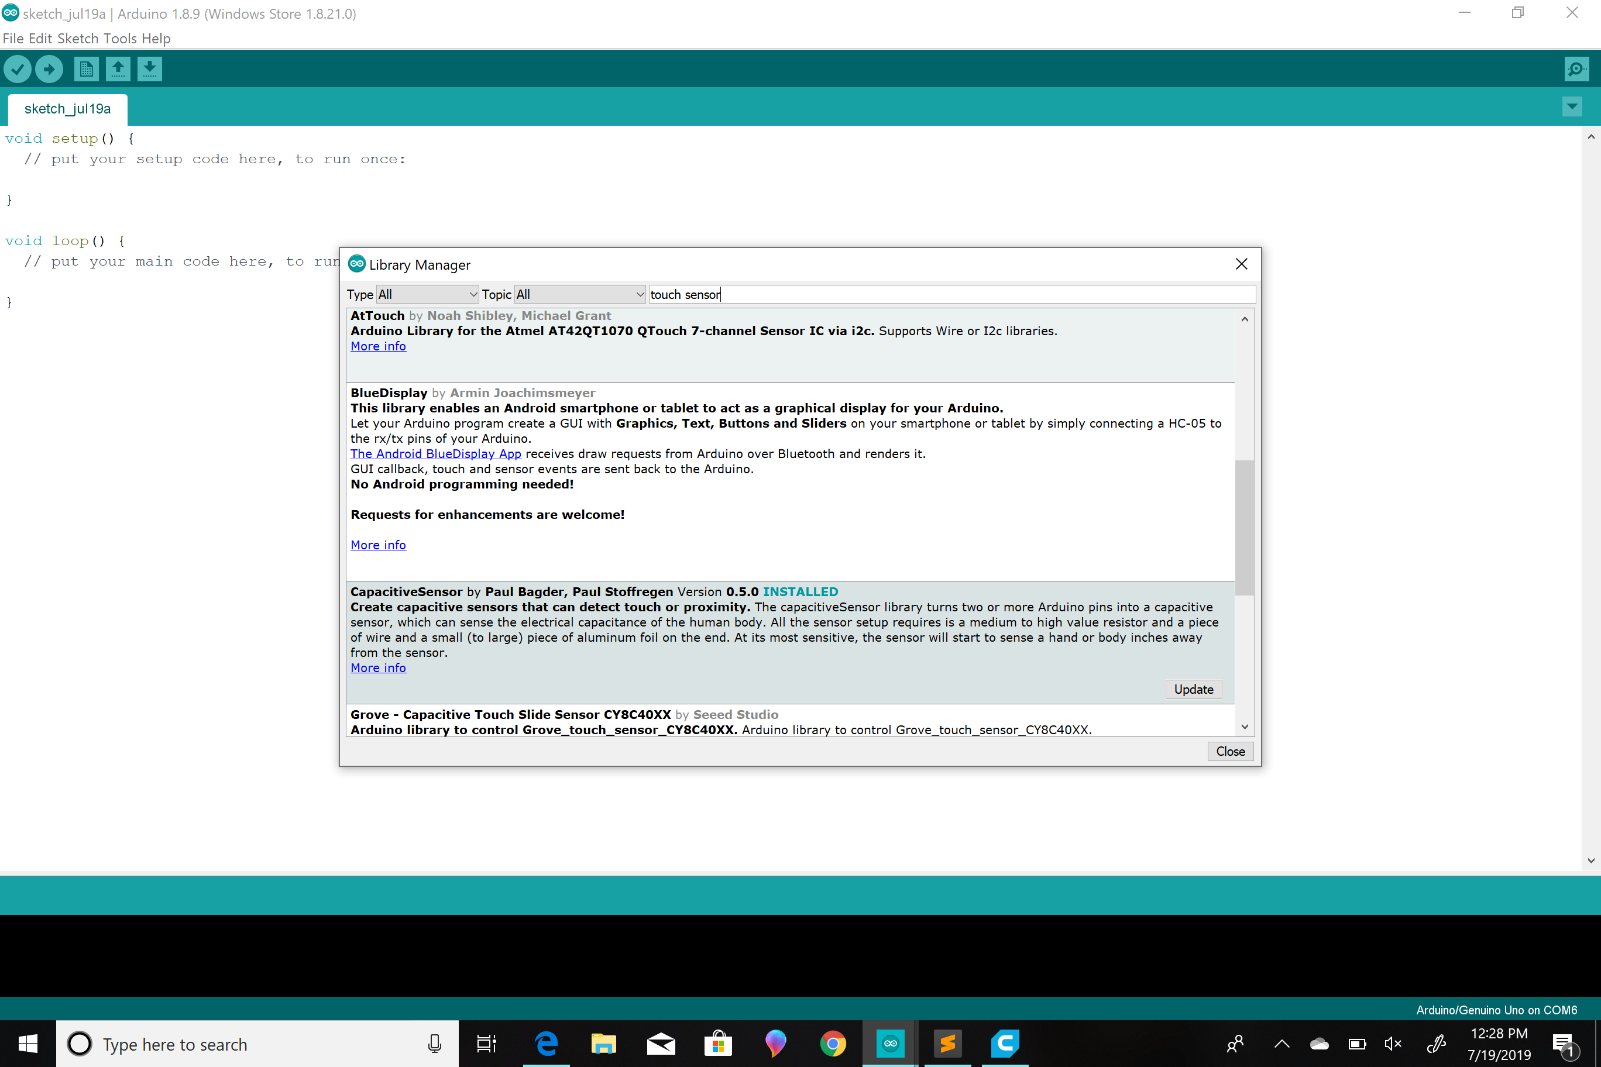Open the Action Center notifications icon
Viewport: 1601px width, 1067px height.
[1566, 1045]
